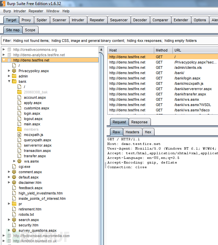218x245 pixels.
Task: Open the Burp menu
Action: click(7, 11)
